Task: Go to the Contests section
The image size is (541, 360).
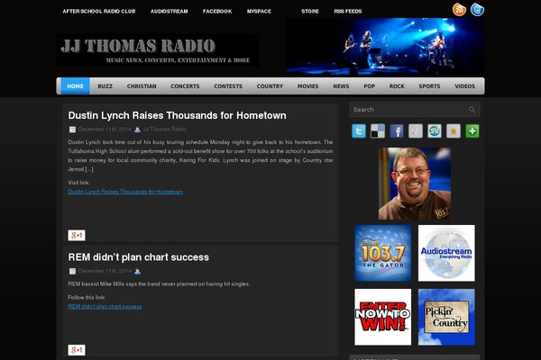Action: 228,86
